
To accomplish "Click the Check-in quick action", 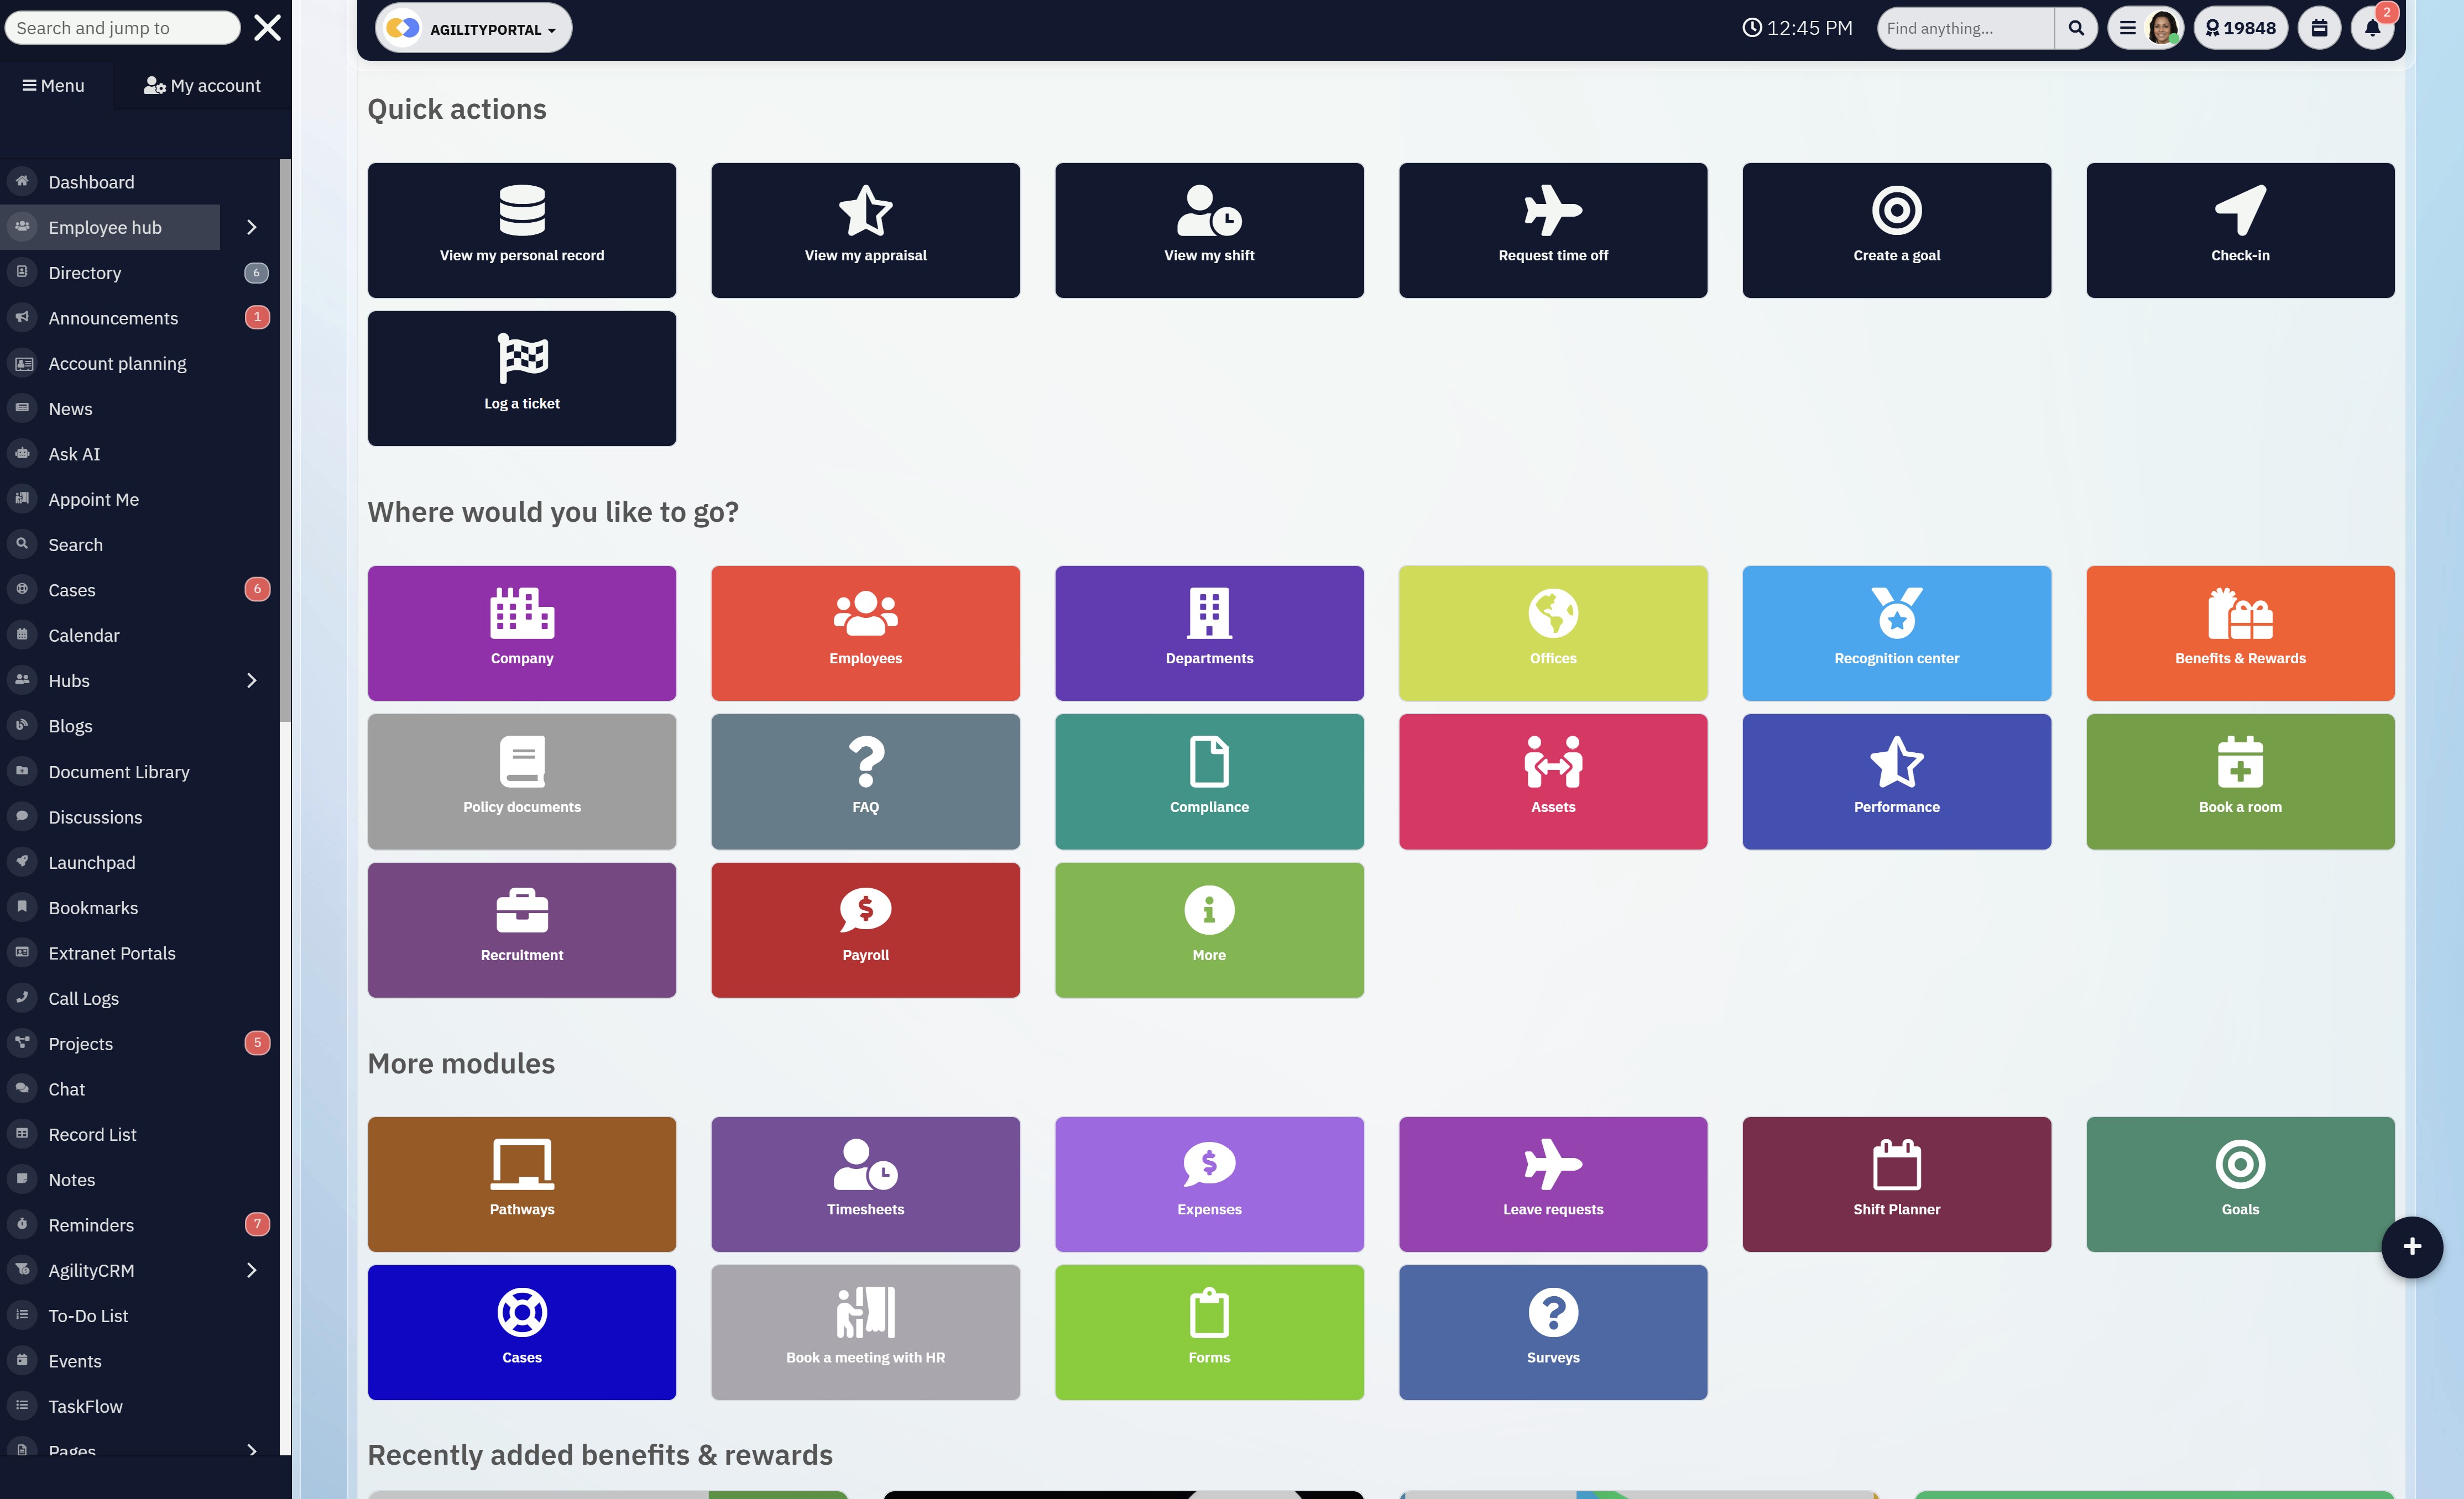I will pos(2240,229).
